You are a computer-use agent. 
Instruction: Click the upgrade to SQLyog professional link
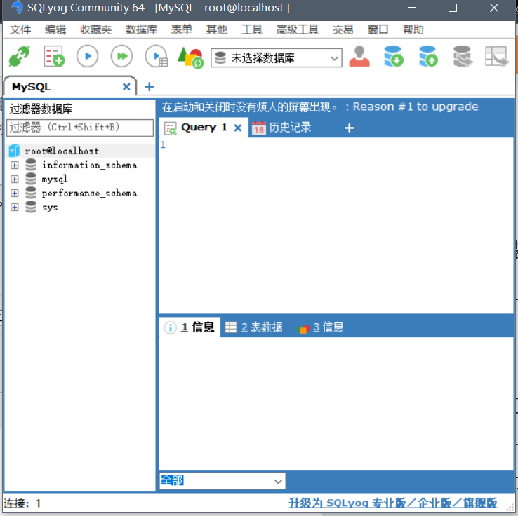[x=393, y=503]
